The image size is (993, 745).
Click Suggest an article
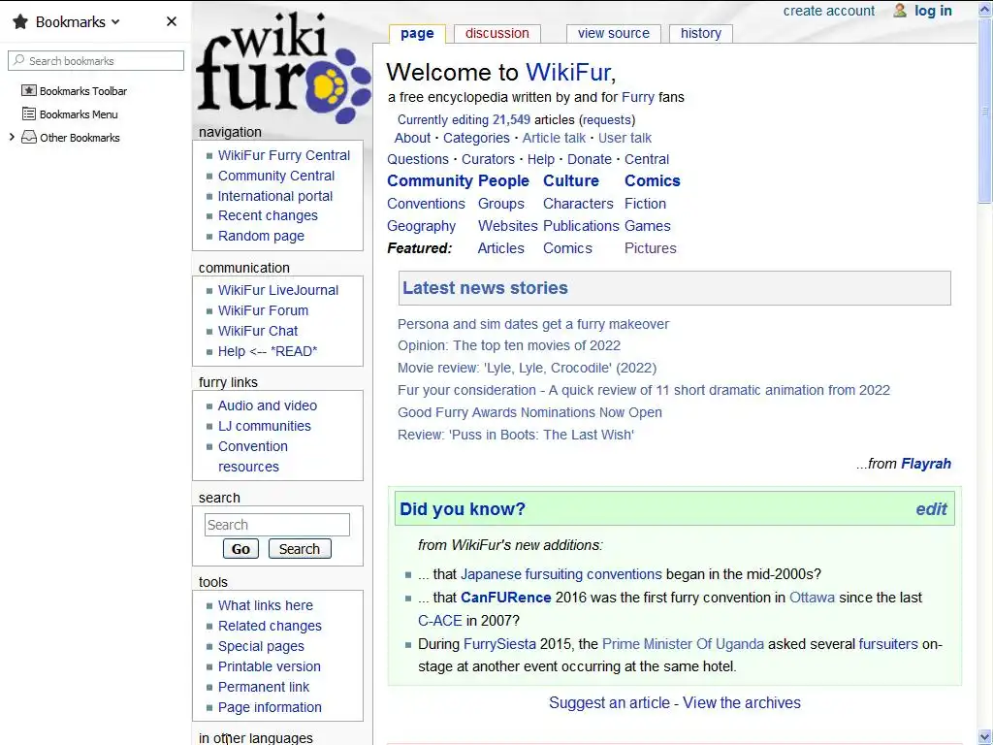point(609,702)
